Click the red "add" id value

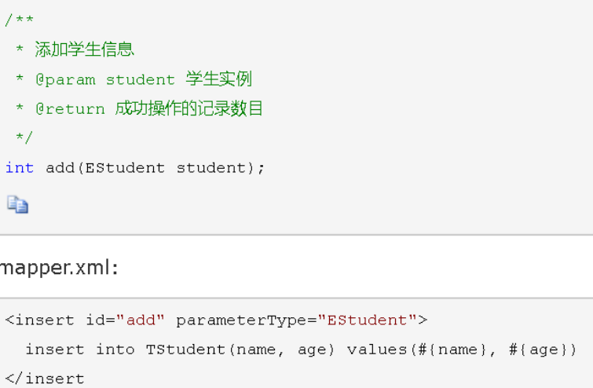coord(141,320)
